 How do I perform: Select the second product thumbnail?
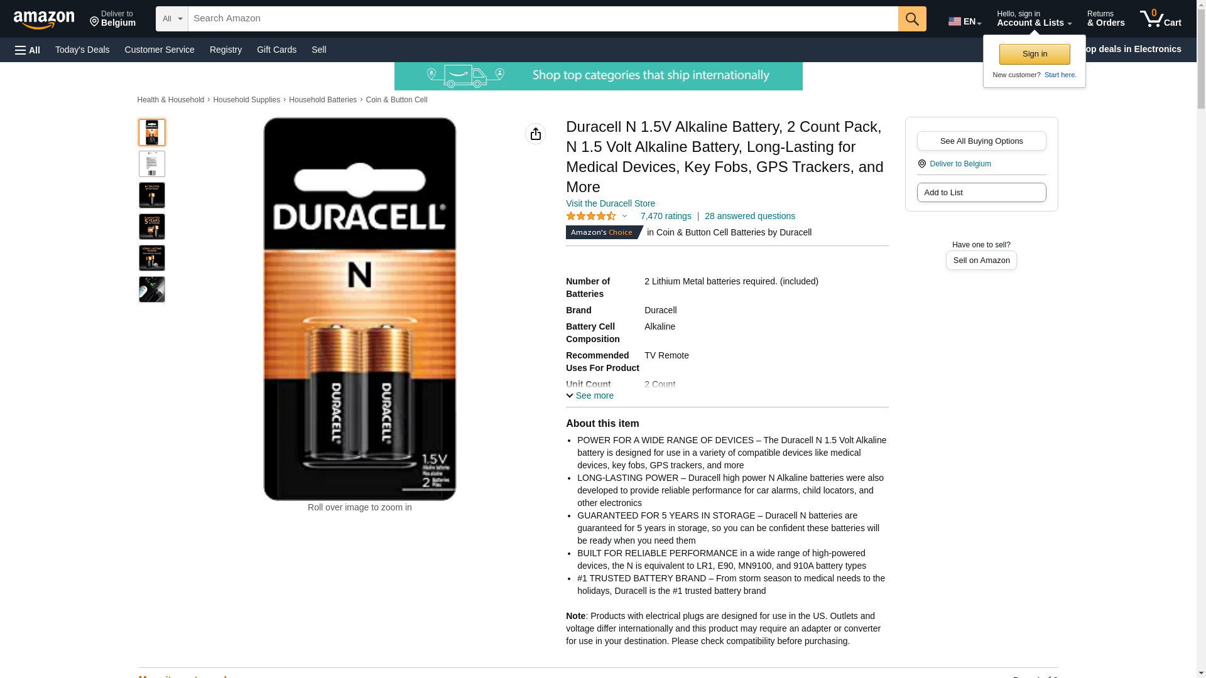tap(152, 164)
